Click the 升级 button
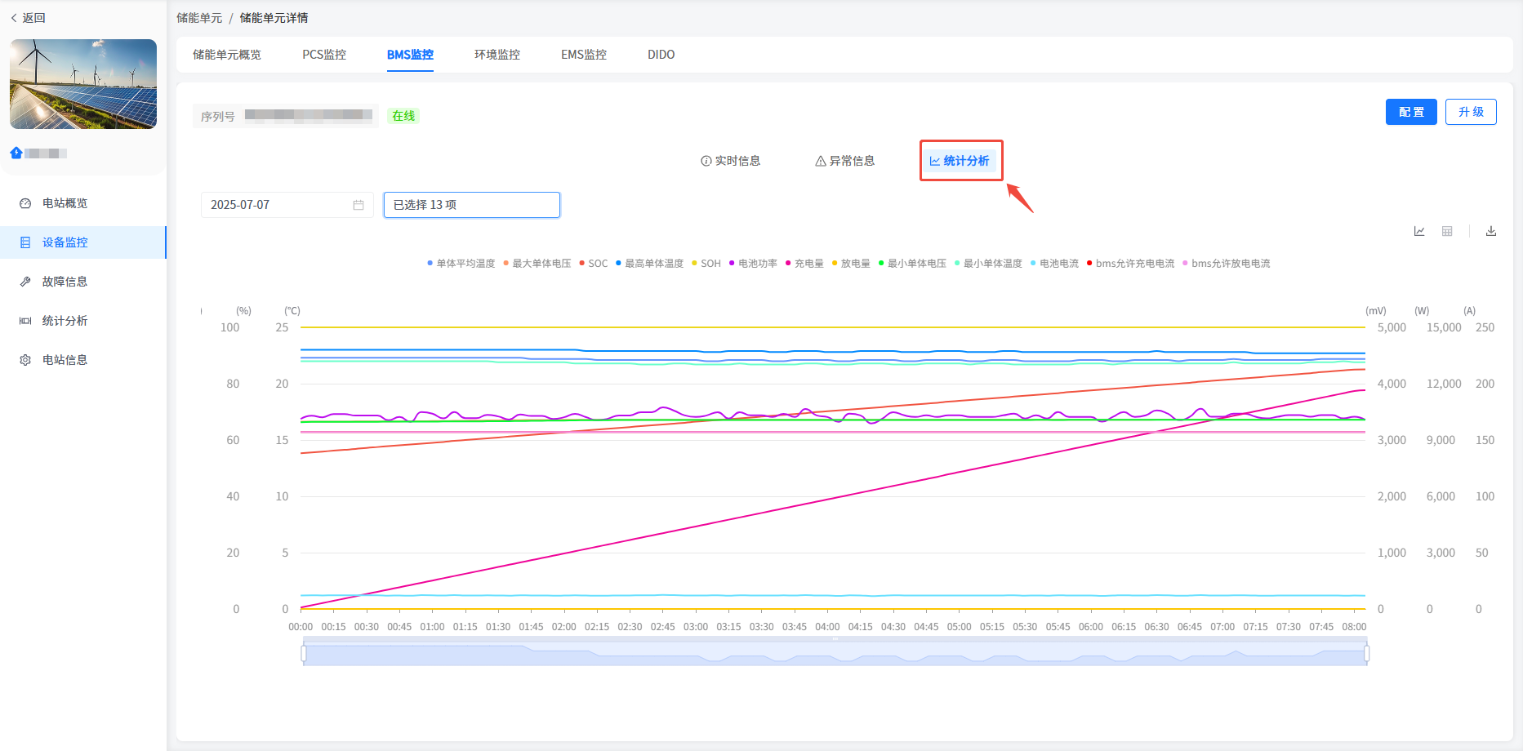Image resolution: width=1523 pixels, height=751 pixels. 1471,112
